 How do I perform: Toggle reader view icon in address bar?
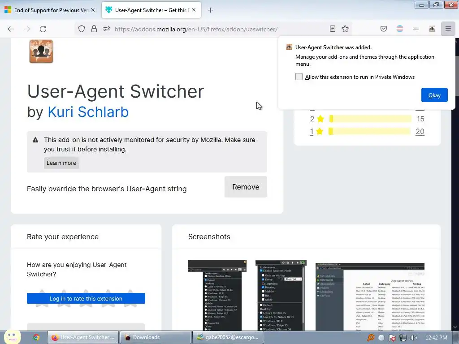tap(333, 29)
